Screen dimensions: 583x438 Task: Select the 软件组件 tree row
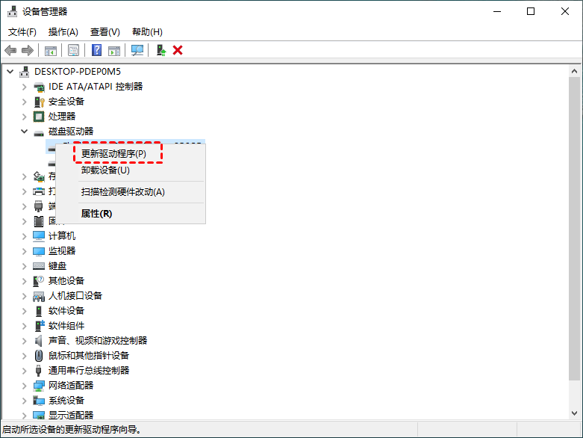pyautogui.click(x=66, y=326)
